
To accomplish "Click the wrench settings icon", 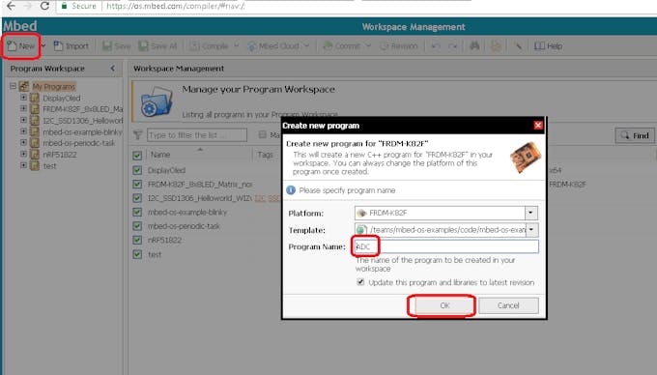I will click(518, 46).
